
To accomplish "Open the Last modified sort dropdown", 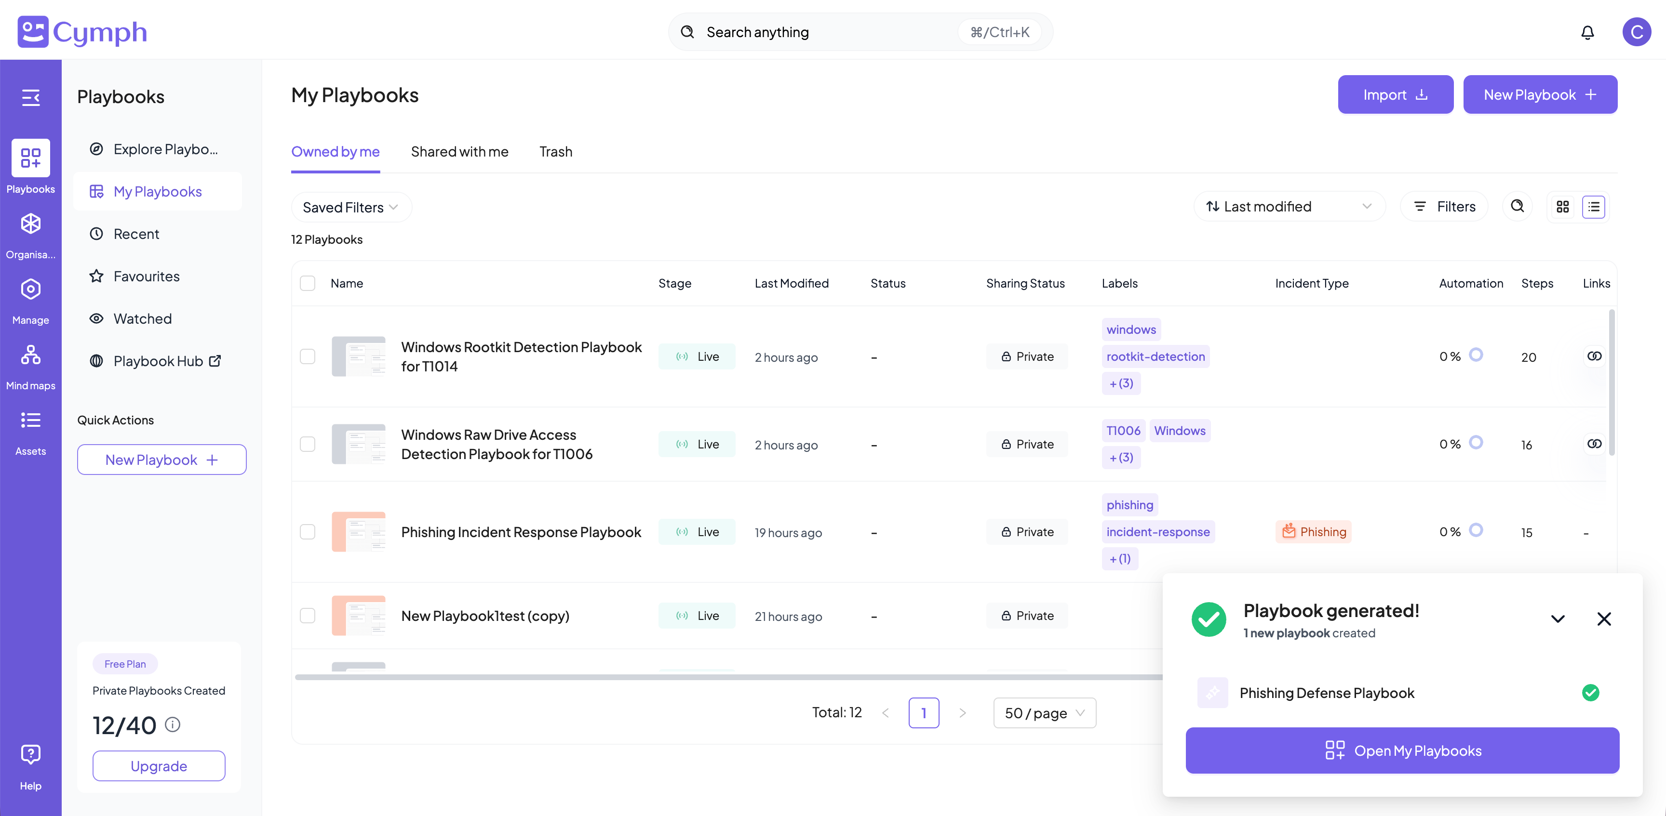I will (x=1288, y=207).
